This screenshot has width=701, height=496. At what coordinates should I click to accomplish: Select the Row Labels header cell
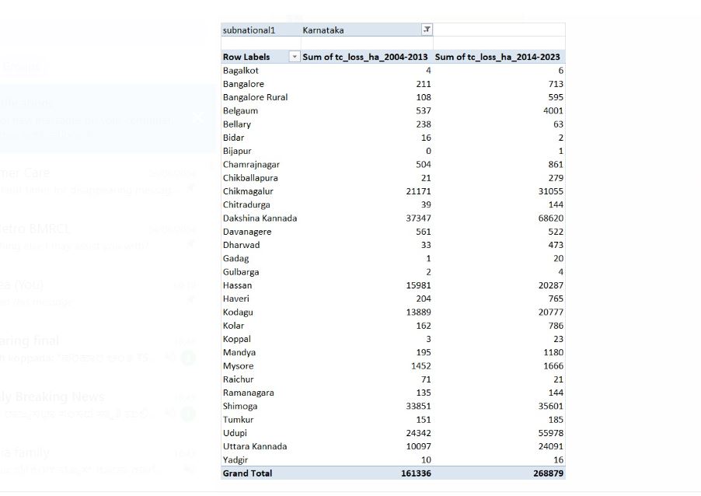pos(246,58)
